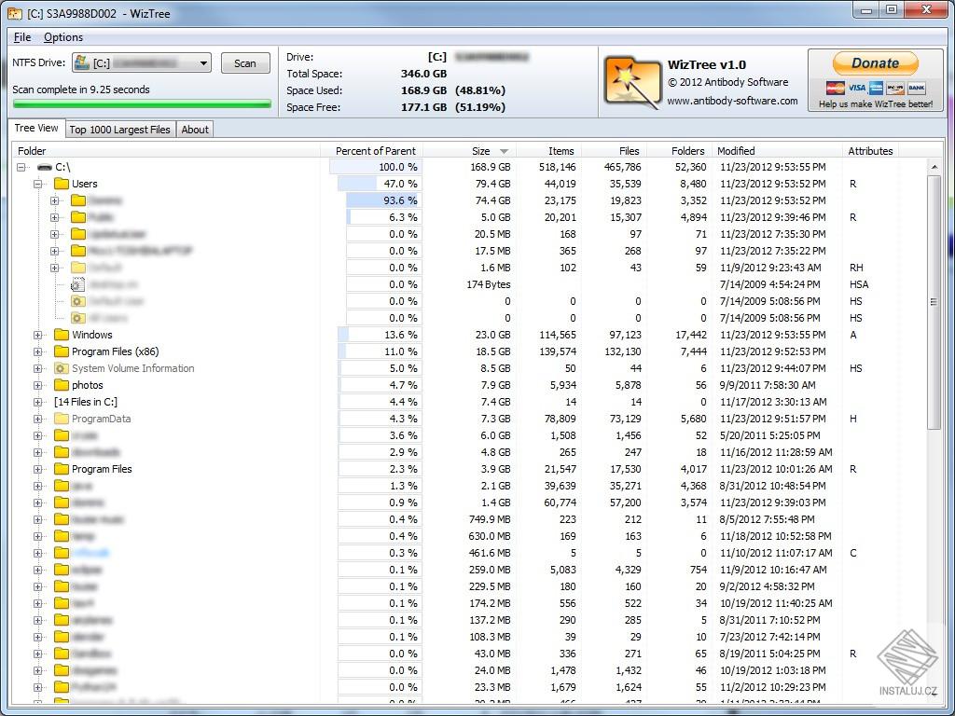
Task: Select the Windows folder icon
Action: (x=61, y=335)
